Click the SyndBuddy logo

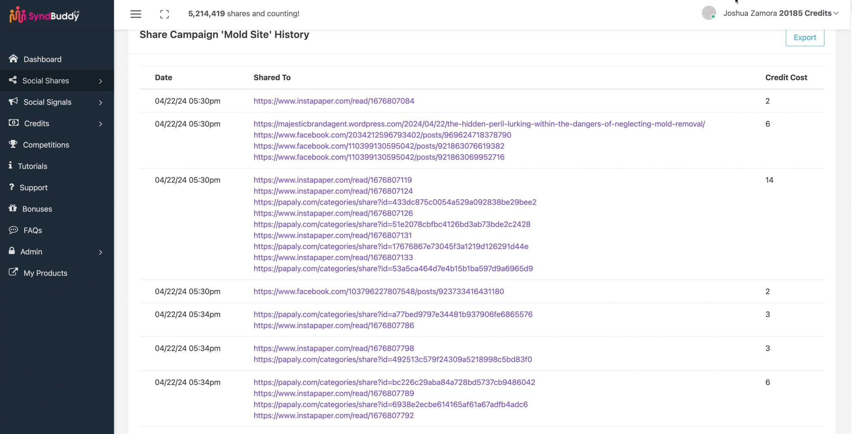44,15
